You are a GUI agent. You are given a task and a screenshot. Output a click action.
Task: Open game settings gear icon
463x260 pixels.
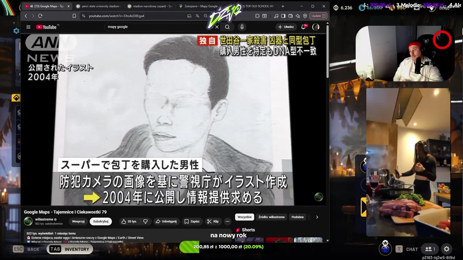click(x=447, y=249)
